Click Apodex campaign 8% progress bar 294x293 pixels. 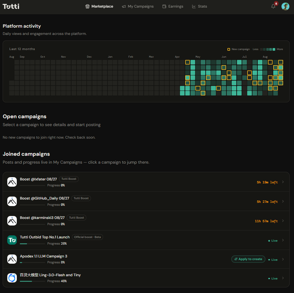coord(32,262)
